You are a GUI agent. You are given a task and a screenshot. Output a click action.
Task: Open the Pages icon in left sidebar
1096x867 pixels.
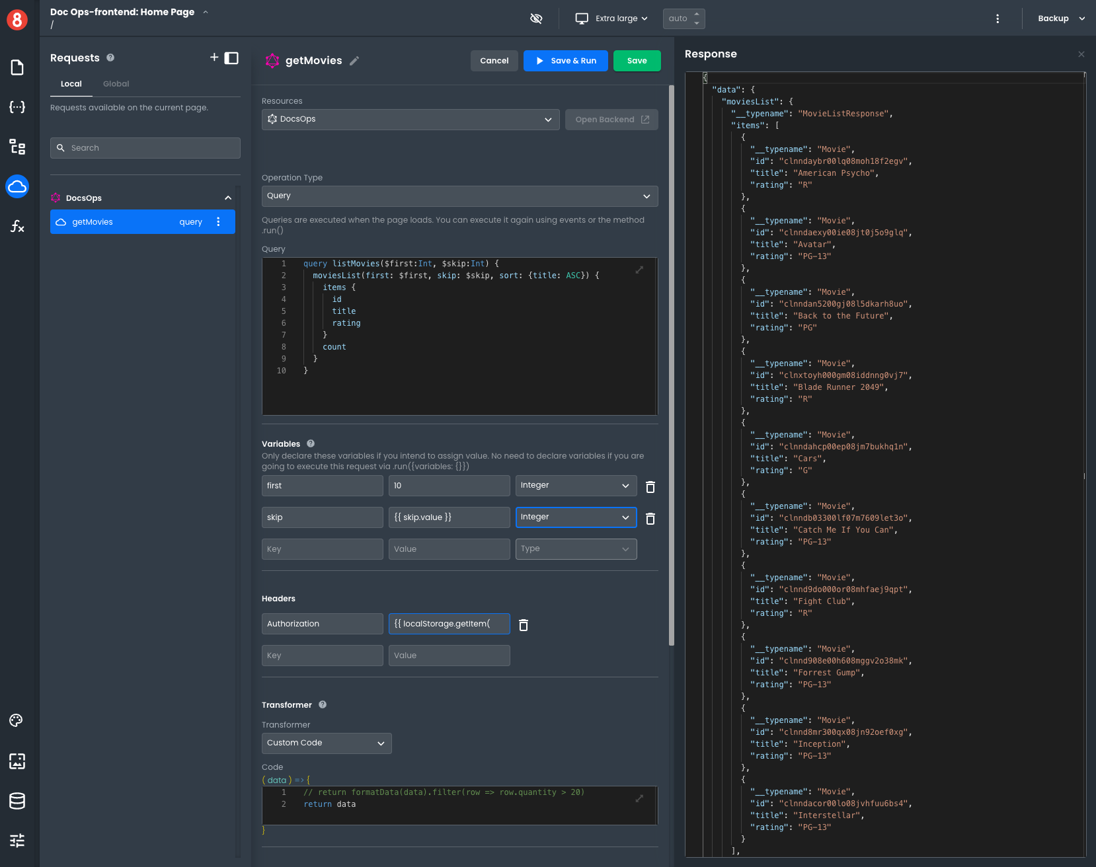click(x=17, y=67)
